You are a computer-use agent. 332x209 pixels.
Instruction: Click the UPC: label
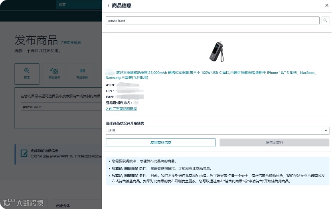coord(110,91)
